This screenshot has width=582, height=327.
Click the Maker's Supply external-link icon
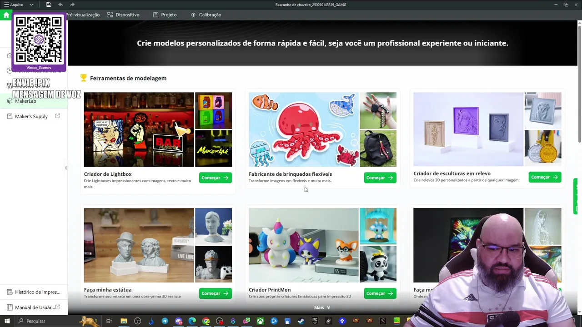[x=57, y=116]
